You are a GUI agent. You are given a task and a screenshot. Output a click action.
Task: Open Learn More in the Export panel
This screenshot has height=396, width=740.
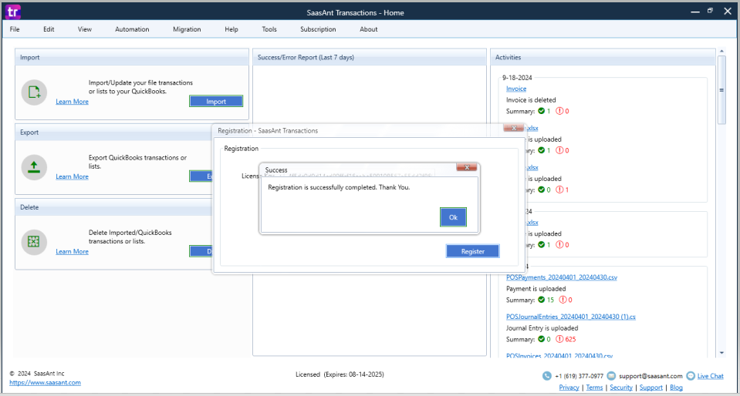[73, 176]
